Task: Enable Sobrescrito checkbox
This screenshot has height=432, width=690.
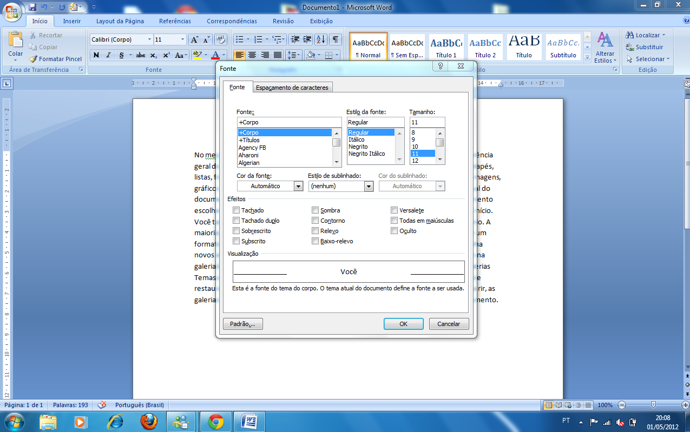Action: tap(236, 231)
